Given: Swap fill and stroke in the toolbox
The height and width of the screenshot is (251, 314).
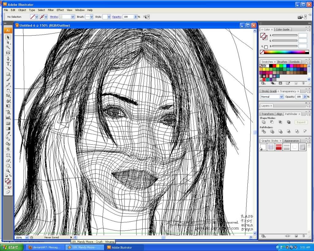Looking at the screenshot, I should pos(10,176).
